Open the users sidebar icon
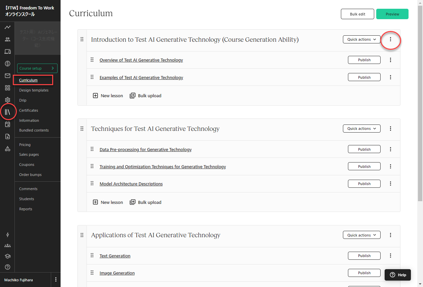This screenshot has width=423, height=287. [x=7, y=39]
